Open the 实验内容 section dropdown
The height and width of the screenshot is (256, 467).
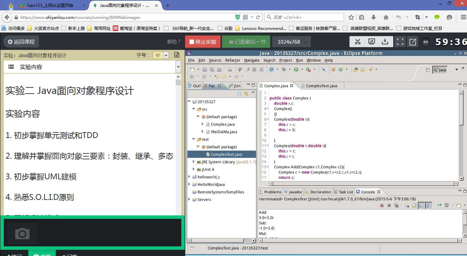[178, 67]
